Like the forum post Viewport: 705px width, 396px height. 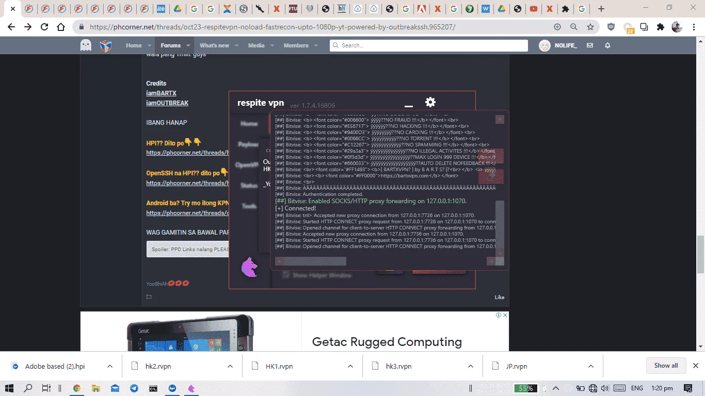pos(500,297)
